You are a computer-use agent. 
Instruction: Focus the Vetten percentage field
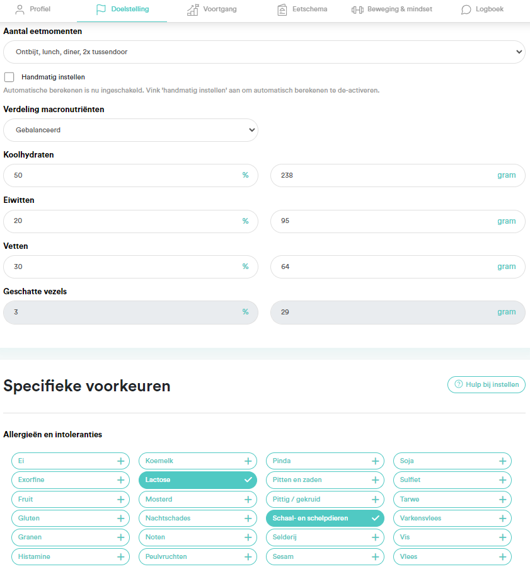(123, 267)
